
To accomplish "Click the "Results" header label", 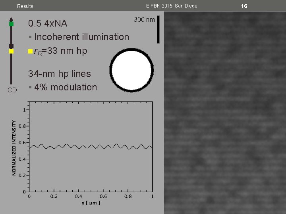I will click(x=25, y=6).
